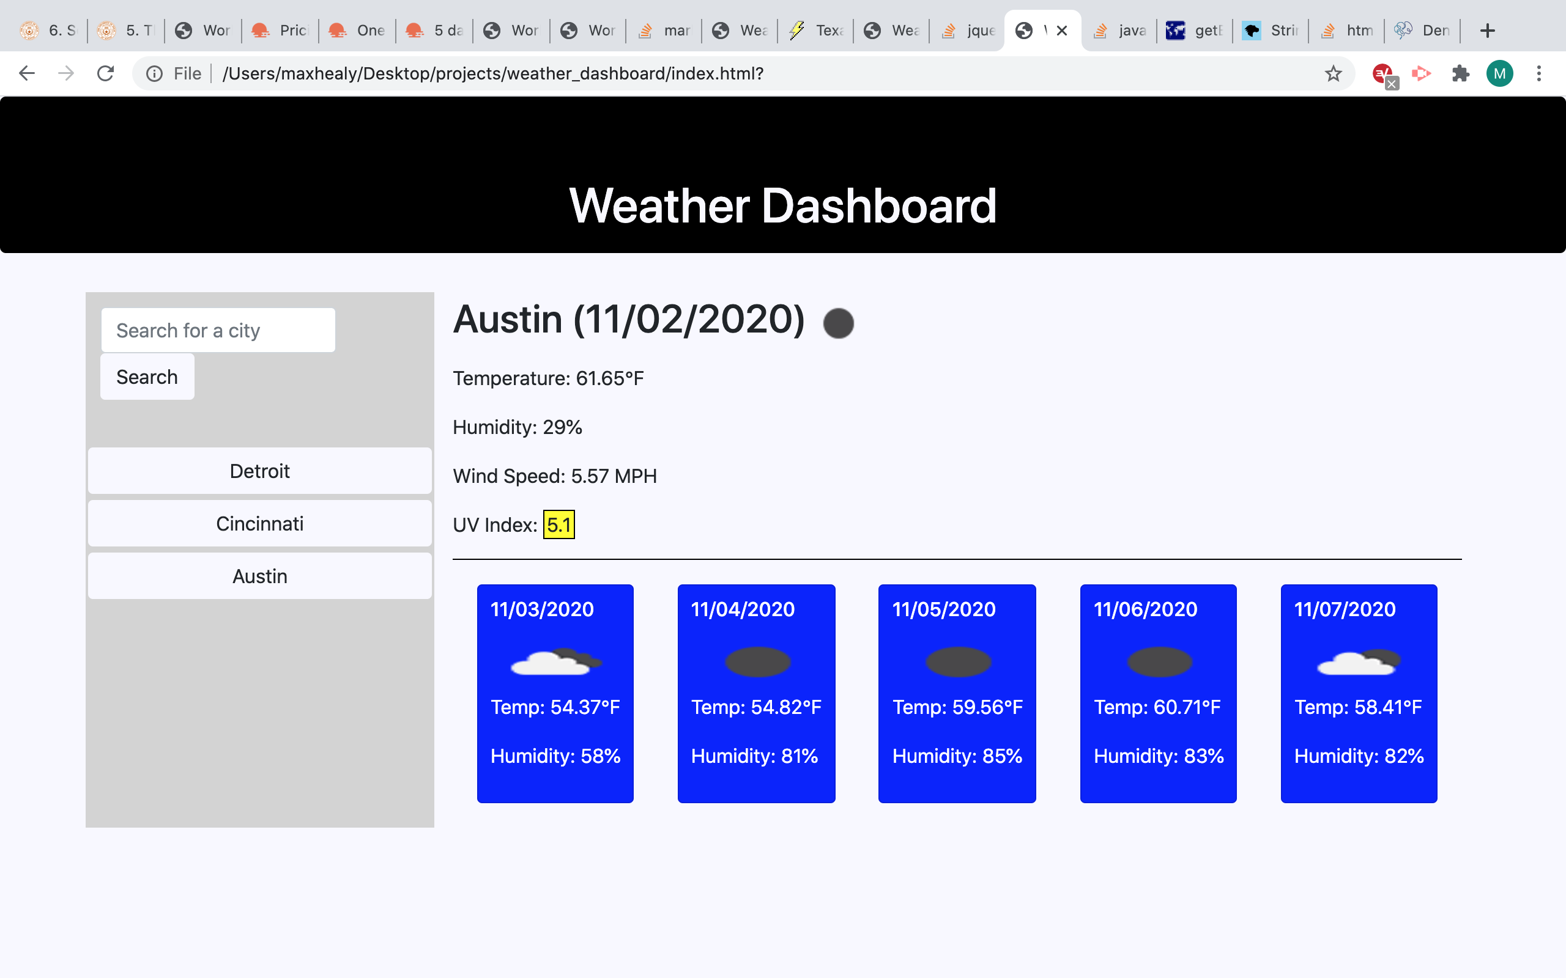Click the Search for a city input field
1566x978 pixels.
click(x=218, y=330)
